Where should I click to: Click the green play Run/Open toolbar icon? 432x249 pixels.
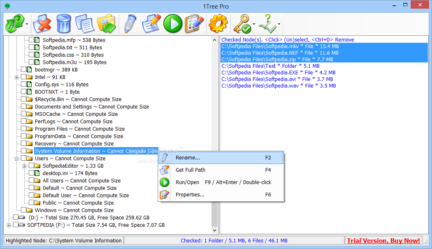(173, 24)
